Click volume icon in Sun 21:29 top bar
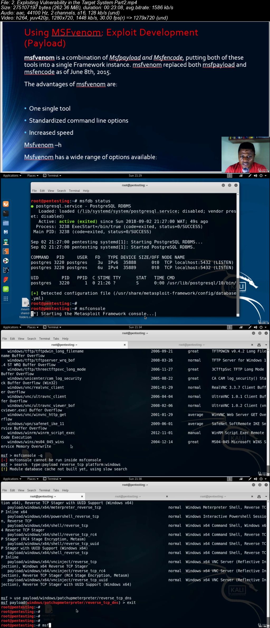The image size is (270, 628). pyautogui.click(x=255, y=176)
